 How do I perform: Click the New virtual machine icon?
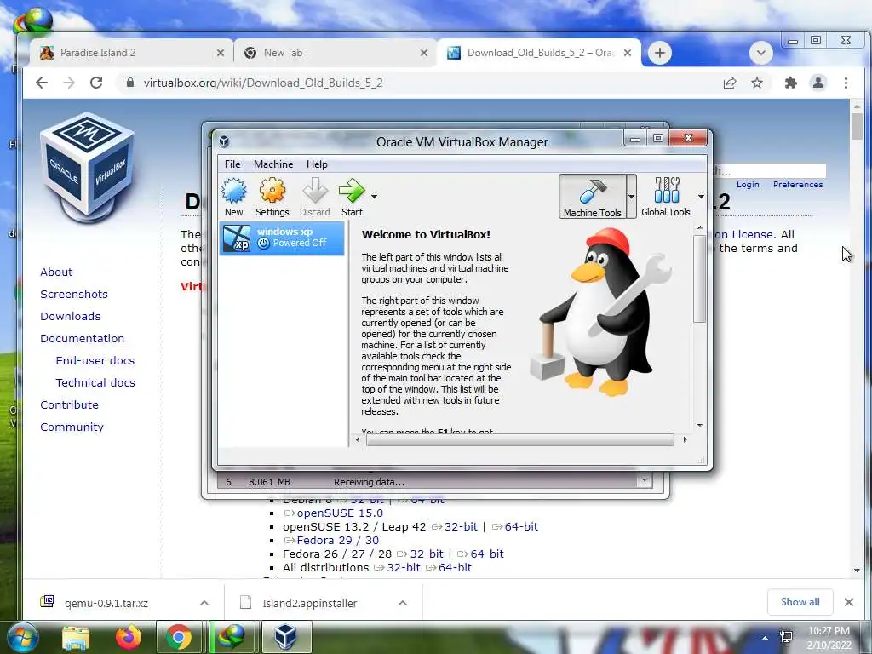(x=234, y=197)
